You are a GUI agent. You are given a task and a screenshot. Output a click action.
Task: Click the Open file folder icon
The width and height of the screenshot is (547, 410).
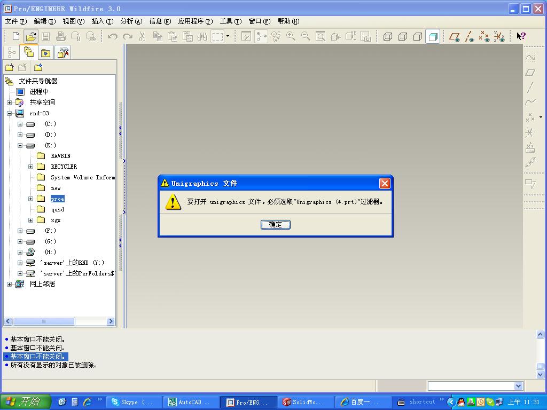(x=30, y=36)
